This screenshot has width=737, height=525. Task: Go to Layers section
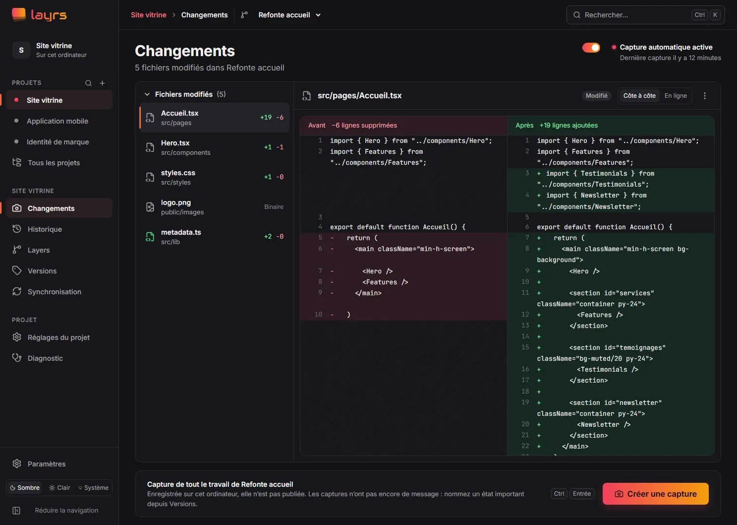pos(59,250)
